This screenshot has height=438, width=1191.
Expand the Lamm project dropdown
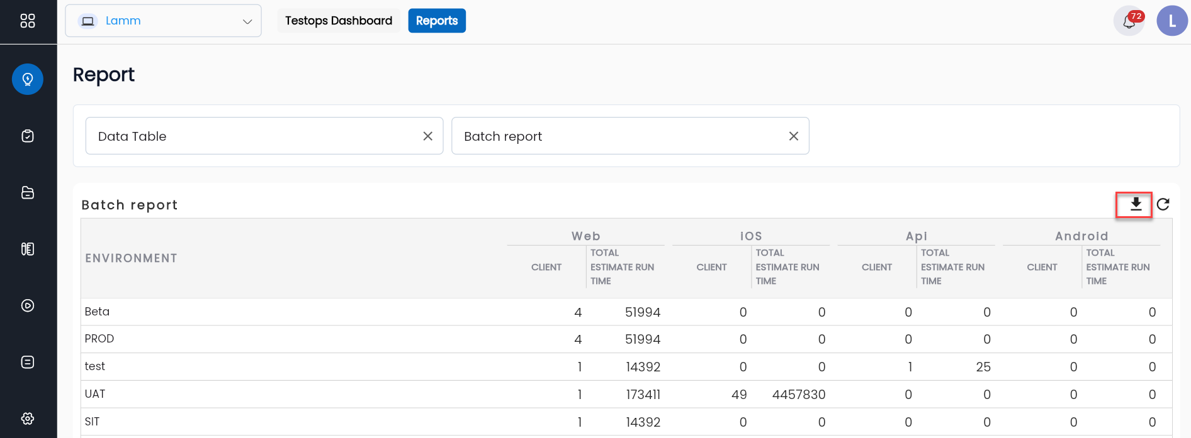point(163,21)
